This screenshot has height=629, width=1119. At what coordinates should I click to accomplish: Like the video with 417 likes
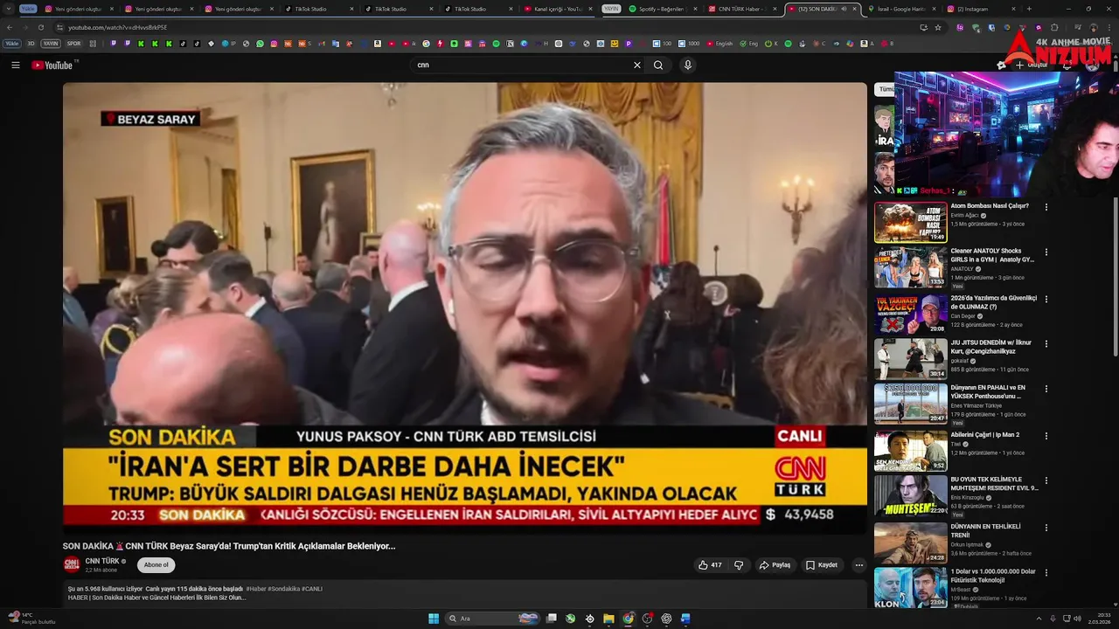(710, 565)
